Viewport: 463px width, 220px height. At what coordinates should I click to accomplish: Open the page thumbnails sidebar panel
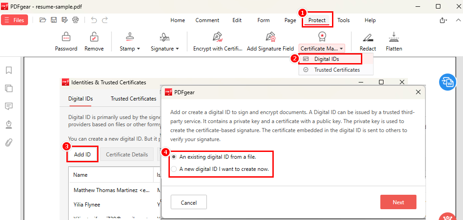[x=9, y=88]
